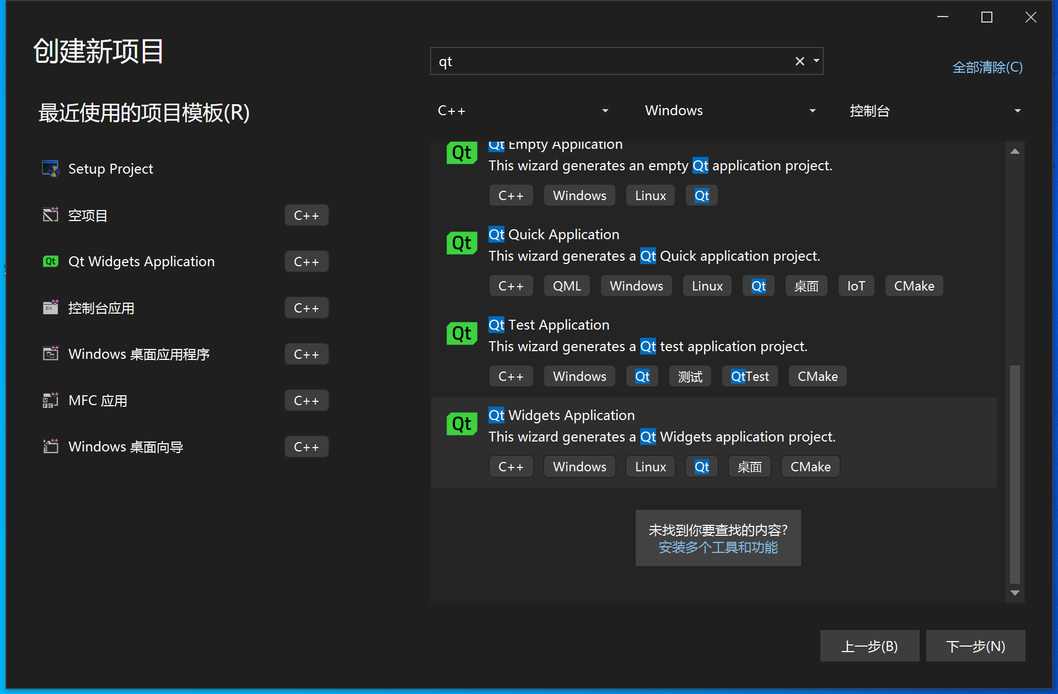Click the Qt logo of Qt Widgets Application result
This screenshot has width=1058, height=694.
[x=461, y=424]
